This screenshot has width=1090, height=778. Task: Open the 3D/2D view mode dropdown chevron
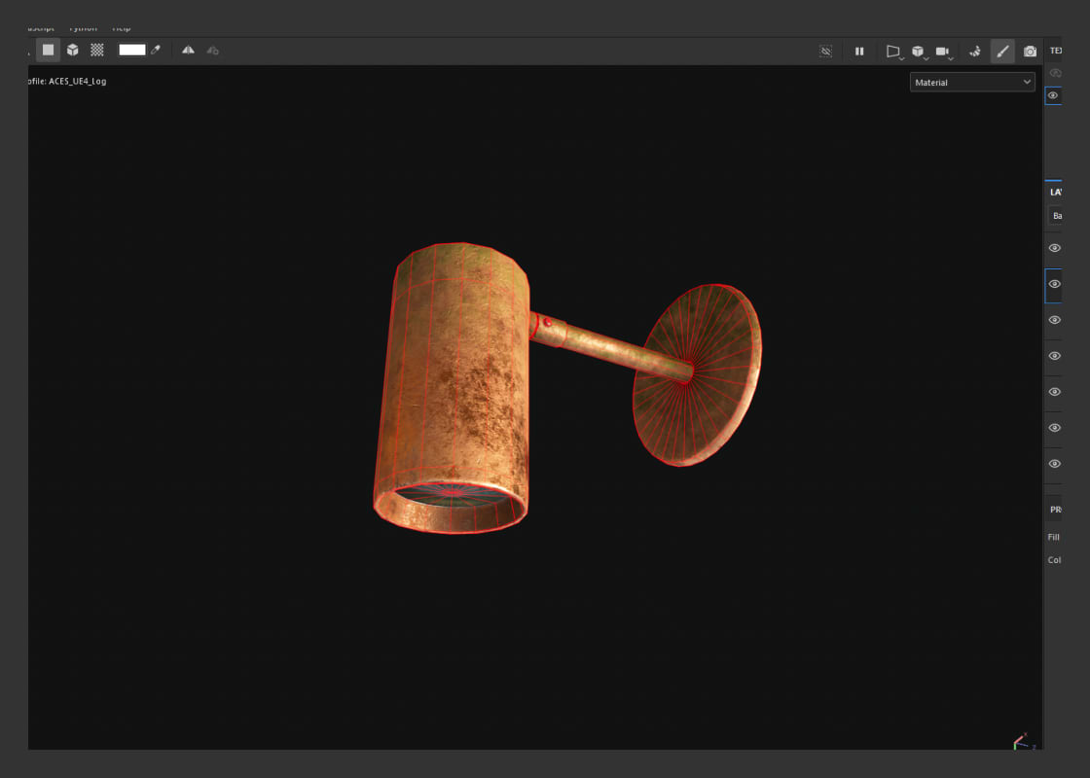pos(926,57)
